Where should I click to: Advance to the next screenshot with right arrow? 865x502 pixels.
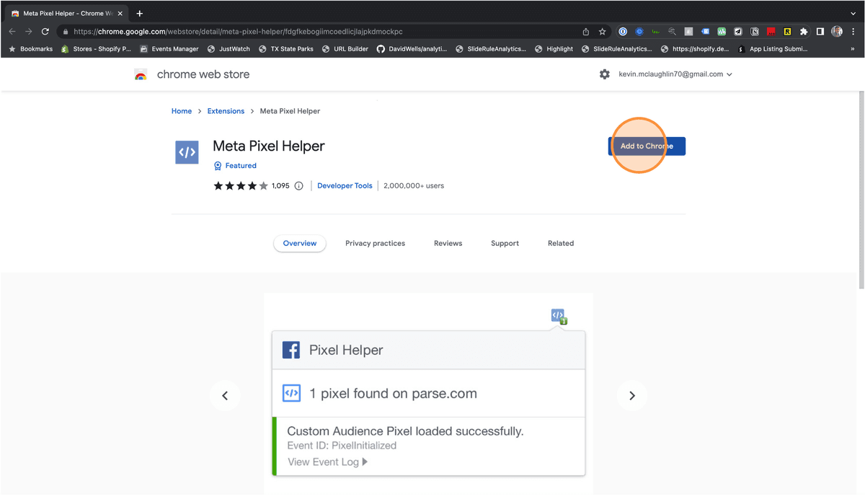coord(632,395)
